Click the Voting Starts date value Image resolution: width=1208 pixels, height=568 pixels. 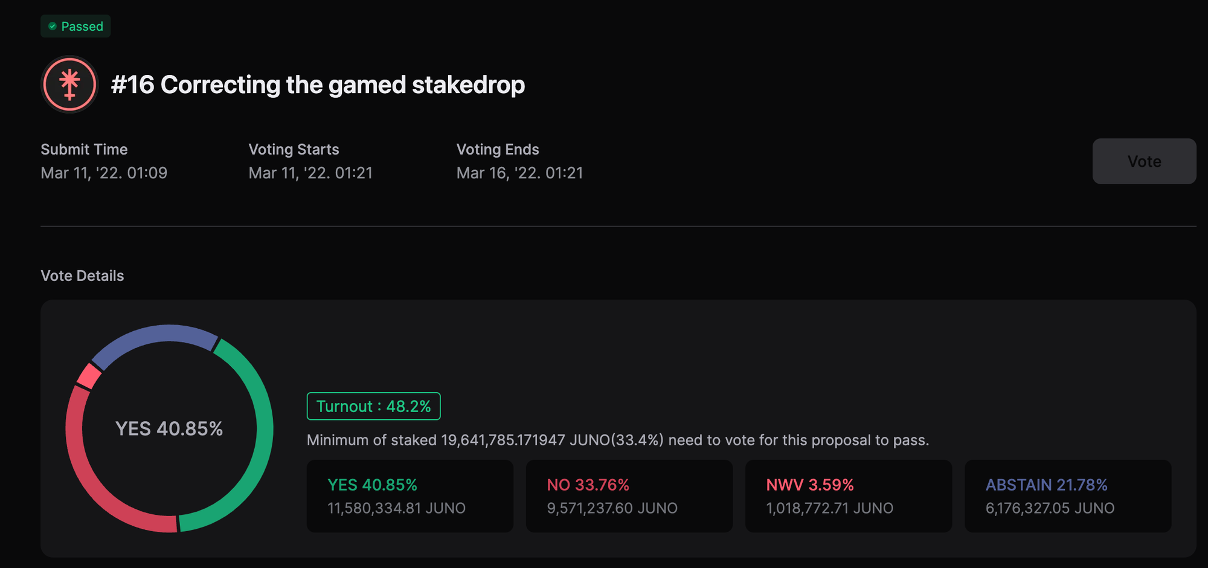[x=310, y=173]
